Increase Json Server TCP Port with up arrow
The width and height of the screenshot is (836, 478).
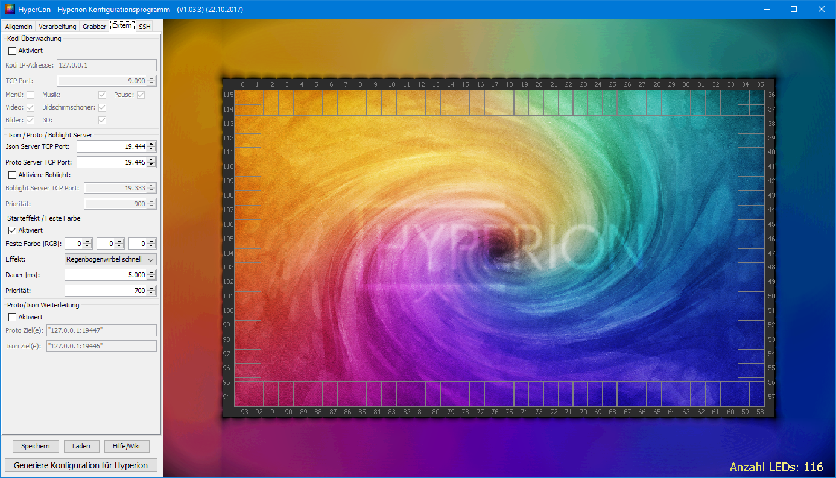click(x=151, y=143)
